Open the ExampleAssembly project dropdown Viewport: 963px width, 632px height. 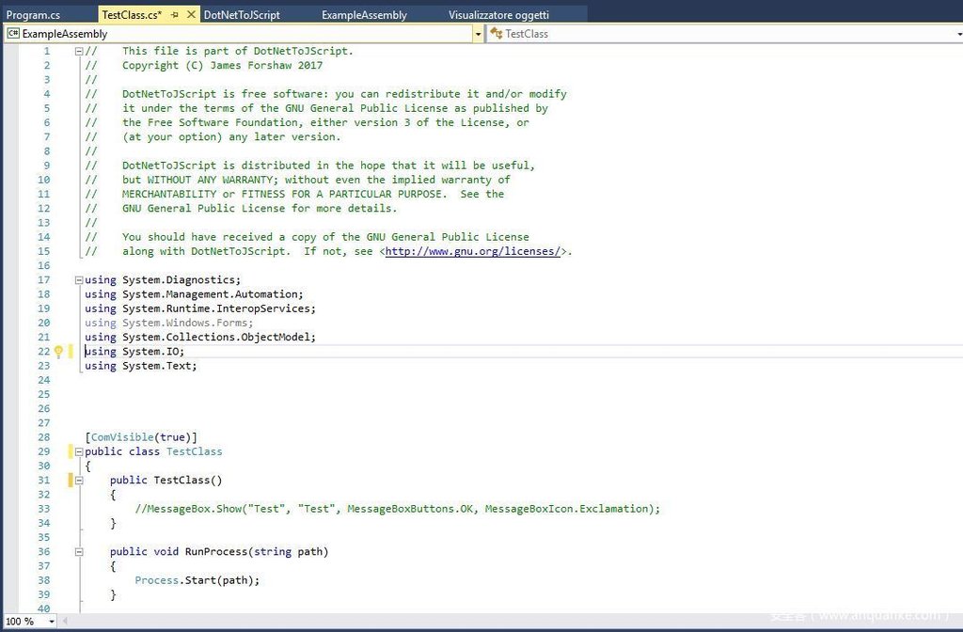tap(478, 34)
